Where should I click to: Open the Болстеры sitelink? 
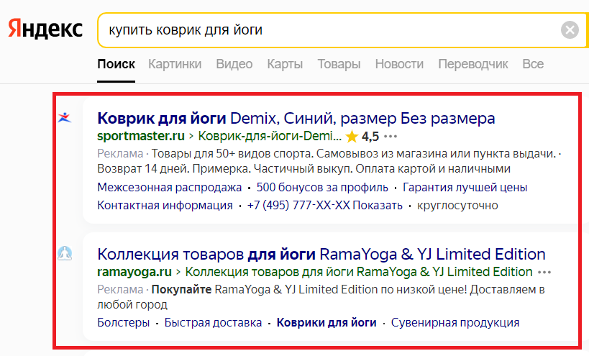click(123, 323)
